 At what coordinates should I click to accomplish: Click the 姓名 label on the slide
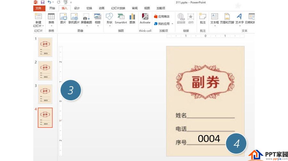pyautogui.click(x=181, y=115)
